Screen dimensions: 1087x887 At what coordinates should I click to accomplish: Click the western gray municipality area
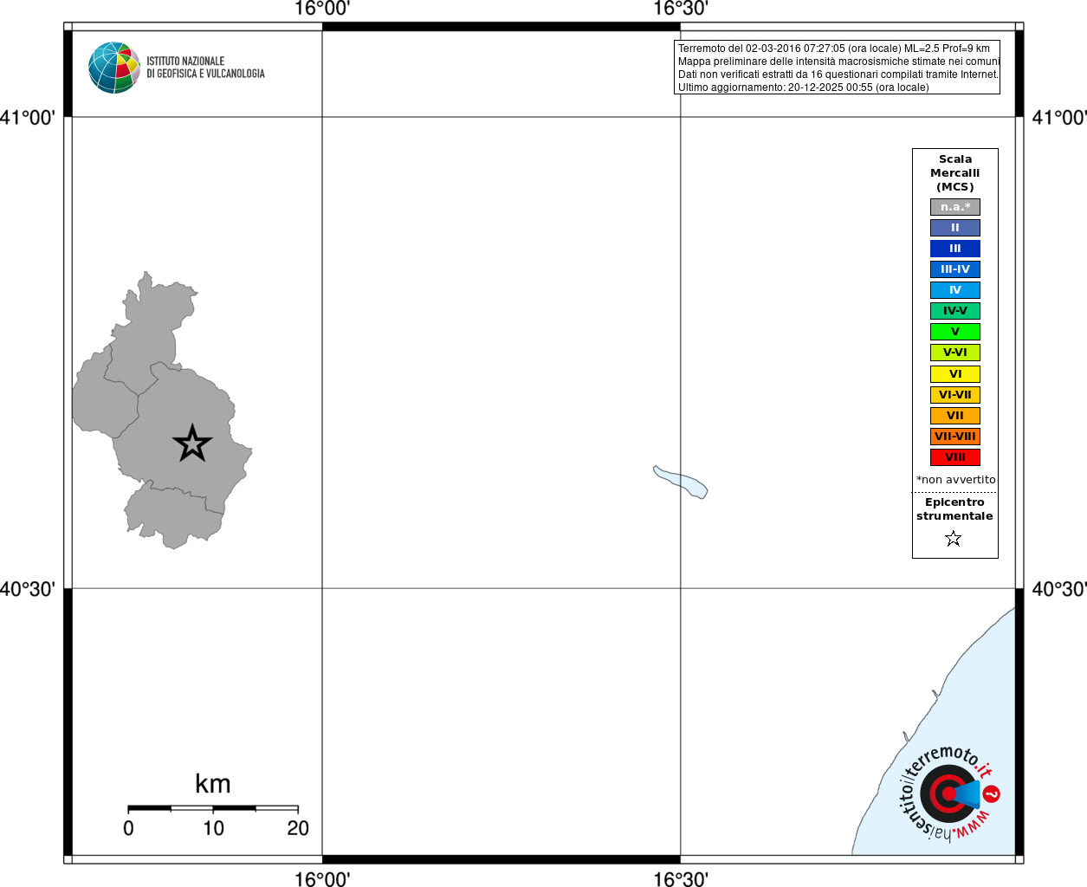104,394
